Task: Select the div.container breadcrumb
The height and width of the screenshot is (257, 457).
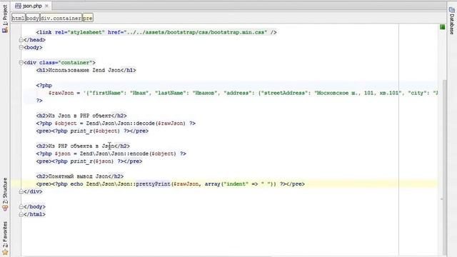Action: [61, 18]
